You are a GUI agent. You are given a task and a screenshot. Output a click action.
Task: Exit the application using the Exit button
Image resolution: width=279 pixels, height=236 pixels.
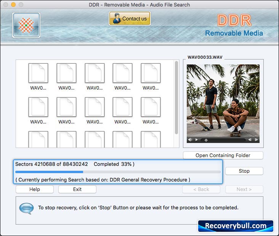click(x=77, y=189)
